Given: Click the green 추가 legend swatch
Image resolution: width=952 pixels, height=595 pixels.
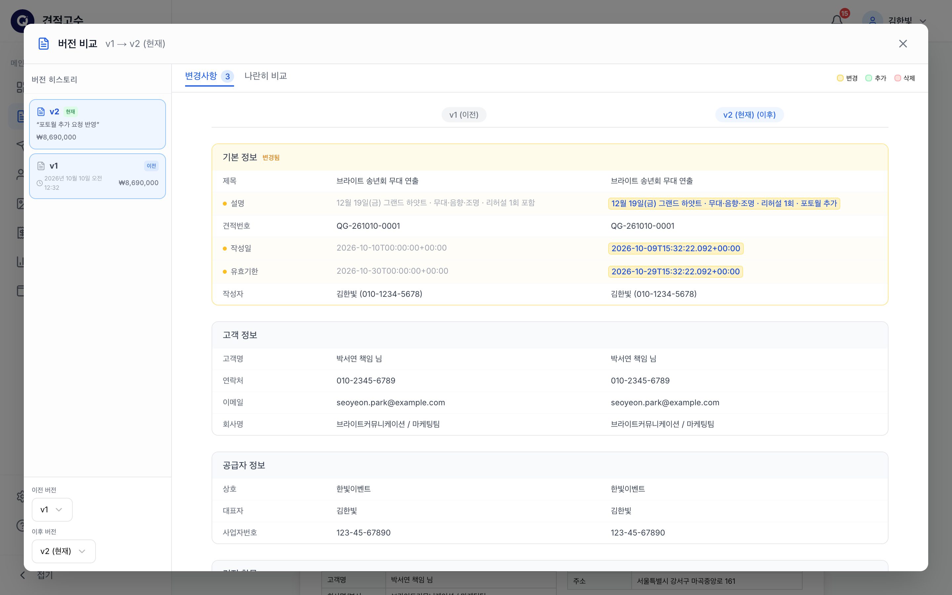Looking at the screenshot, I should coord(869,78).
